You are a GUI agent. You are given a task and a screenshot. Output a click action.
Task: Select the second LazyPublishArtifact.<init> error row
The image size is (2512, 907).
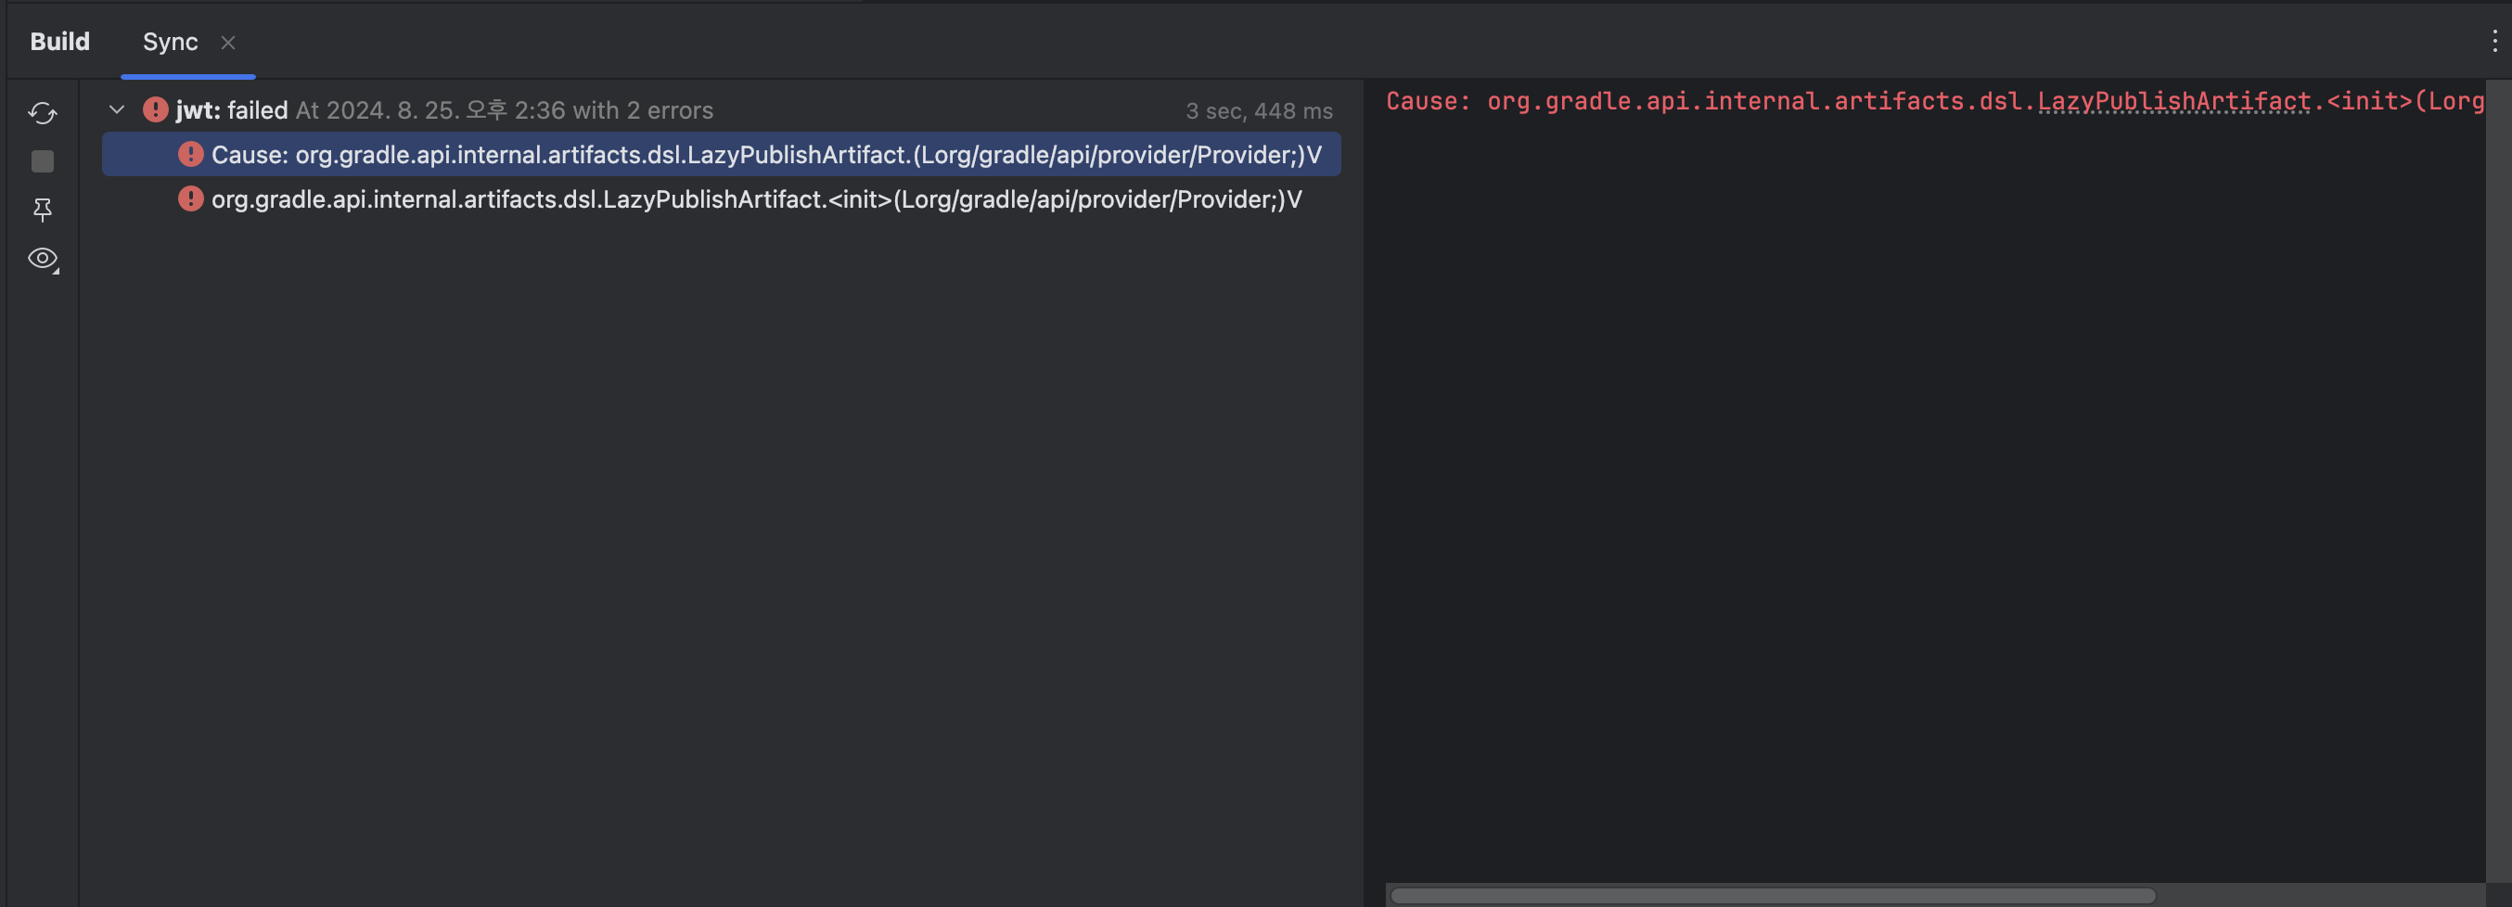(x=721, y=199)
